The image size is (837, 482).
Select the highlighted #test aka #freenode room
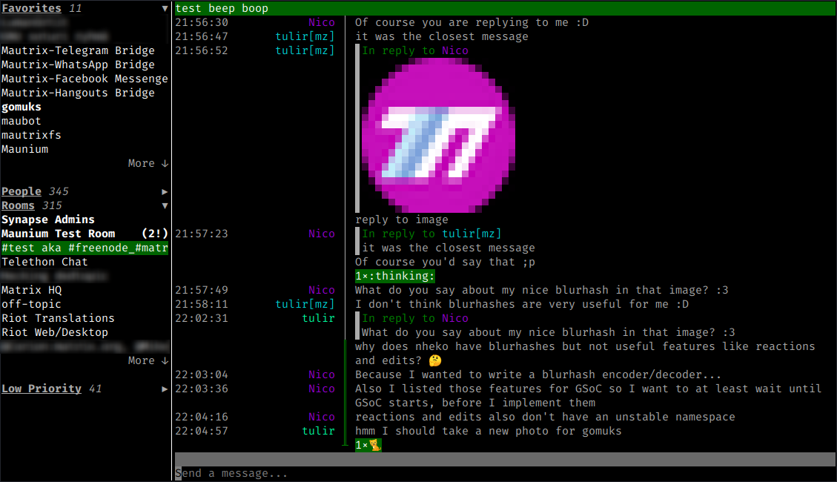tap(85, 248)
